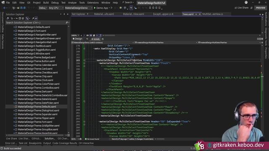269x151 pixels.
Task: Click the No issues found status indicator
Action: pos(92,139)
